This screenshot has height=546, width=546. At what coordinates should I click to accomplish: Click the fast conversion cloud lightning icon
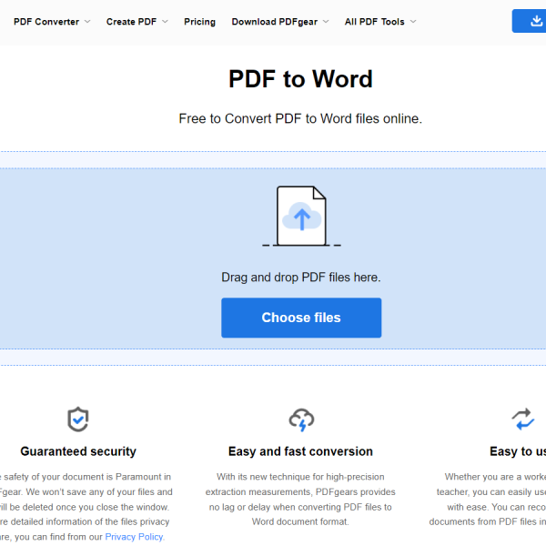(x=301, y=420)
